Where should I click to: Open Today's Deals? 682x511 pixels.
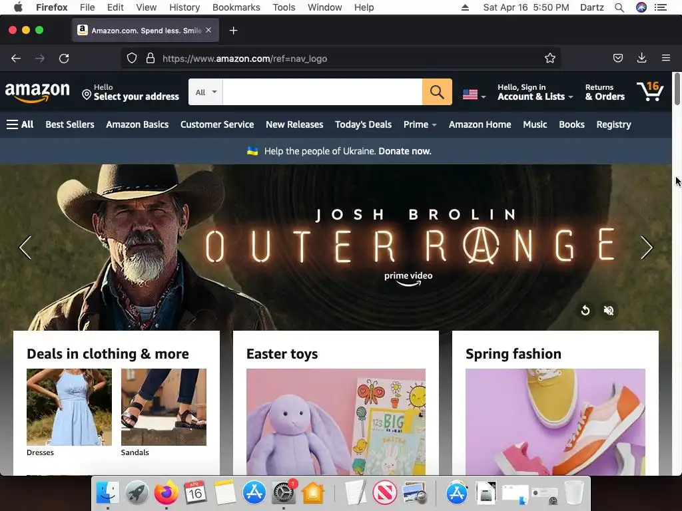click(x=363, y=124)
